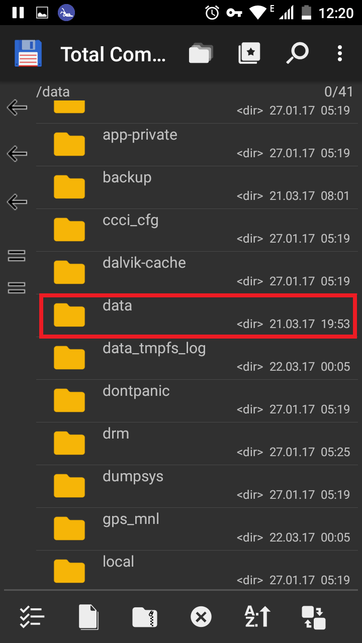Tap the topmost left-arrow in the side panel
Screen dimensions: 362x643
[x=17, y=106]
